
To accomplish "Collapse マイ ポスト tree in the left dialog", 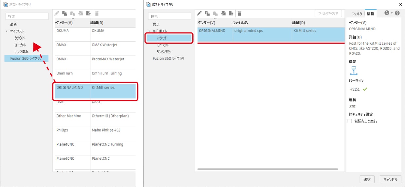I will pyautogui.click(x=7, y=31).
